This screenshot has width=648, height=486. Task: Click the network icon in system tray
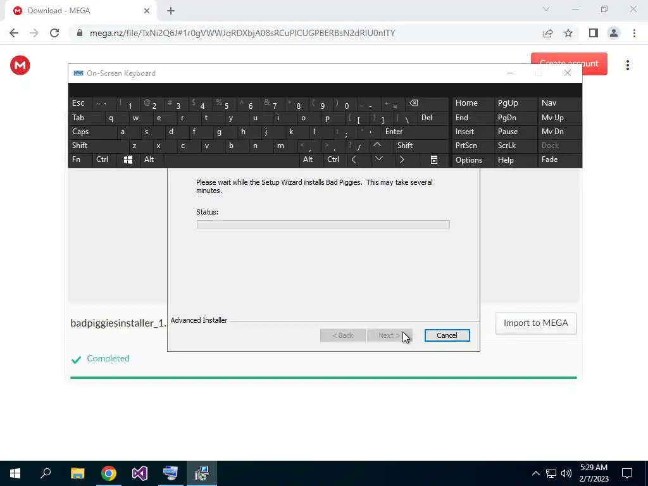coord(551,473)
